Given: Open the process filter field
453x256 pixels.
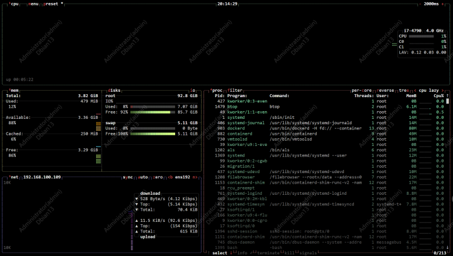Looking at the screenshot, I should [235, 91].
